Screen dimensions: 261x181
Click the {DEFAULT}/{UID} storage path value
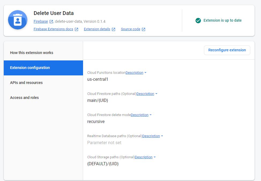[x=103, y=164]
